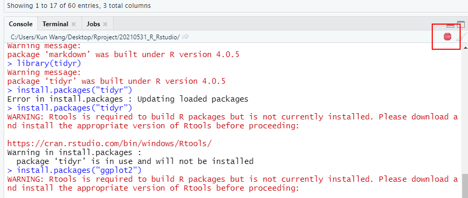Clear console with the broom icon
This screenshot has height=198, width=468.
[461, 37]
